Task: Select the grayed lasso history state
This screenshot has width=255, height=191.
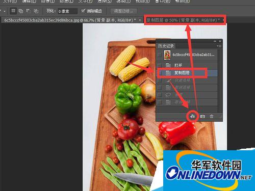Action: 187,95
